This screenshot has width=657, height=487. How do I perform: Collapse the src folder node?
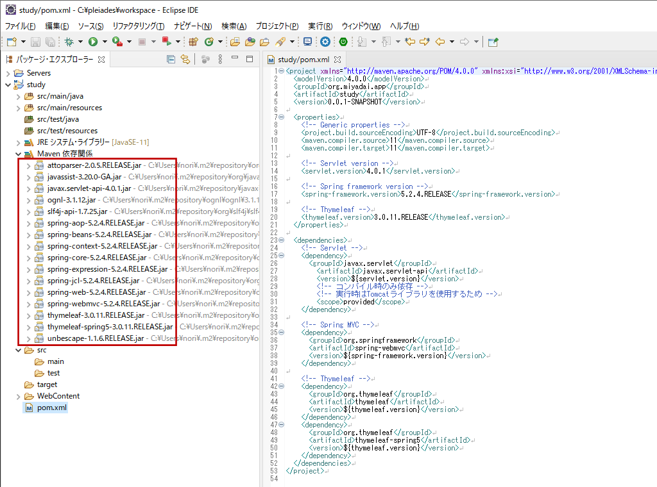click(x=18, y=350)
